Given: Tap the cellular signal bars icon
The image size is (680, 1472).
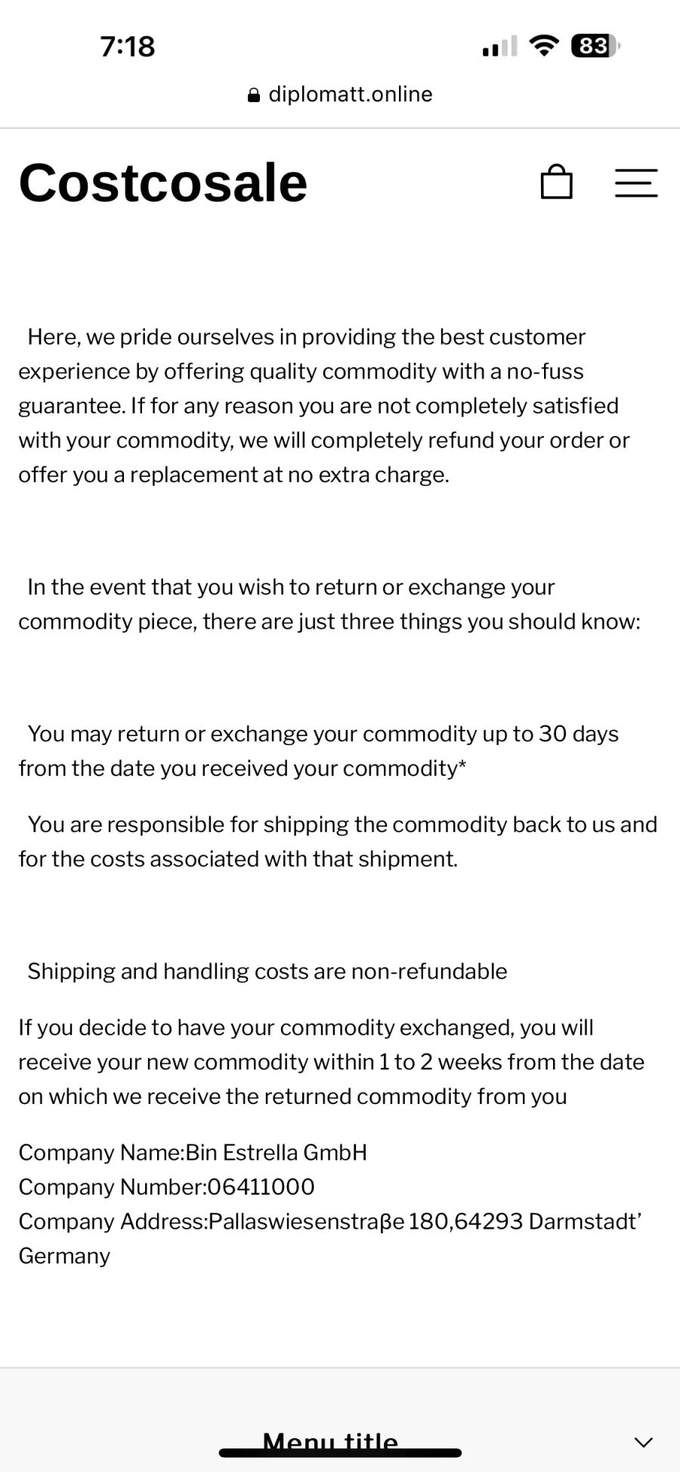Looking at the screenshot, I should click(499, 46).
